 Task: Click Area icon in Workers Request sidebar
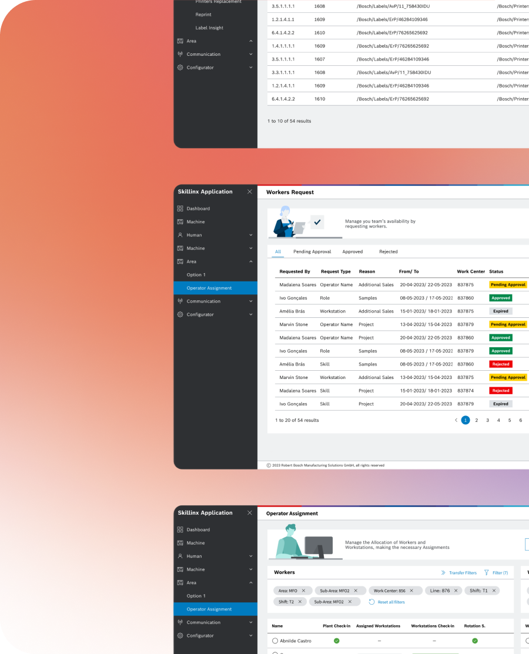point(180,261)
